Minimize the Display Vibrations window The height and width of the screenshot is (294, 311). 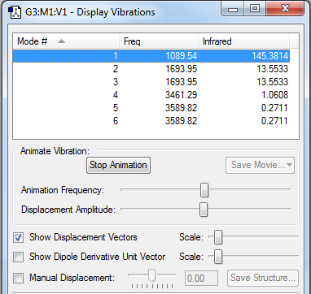point(233,10)
